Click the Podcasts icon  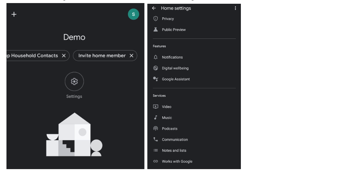coord(155,129)
